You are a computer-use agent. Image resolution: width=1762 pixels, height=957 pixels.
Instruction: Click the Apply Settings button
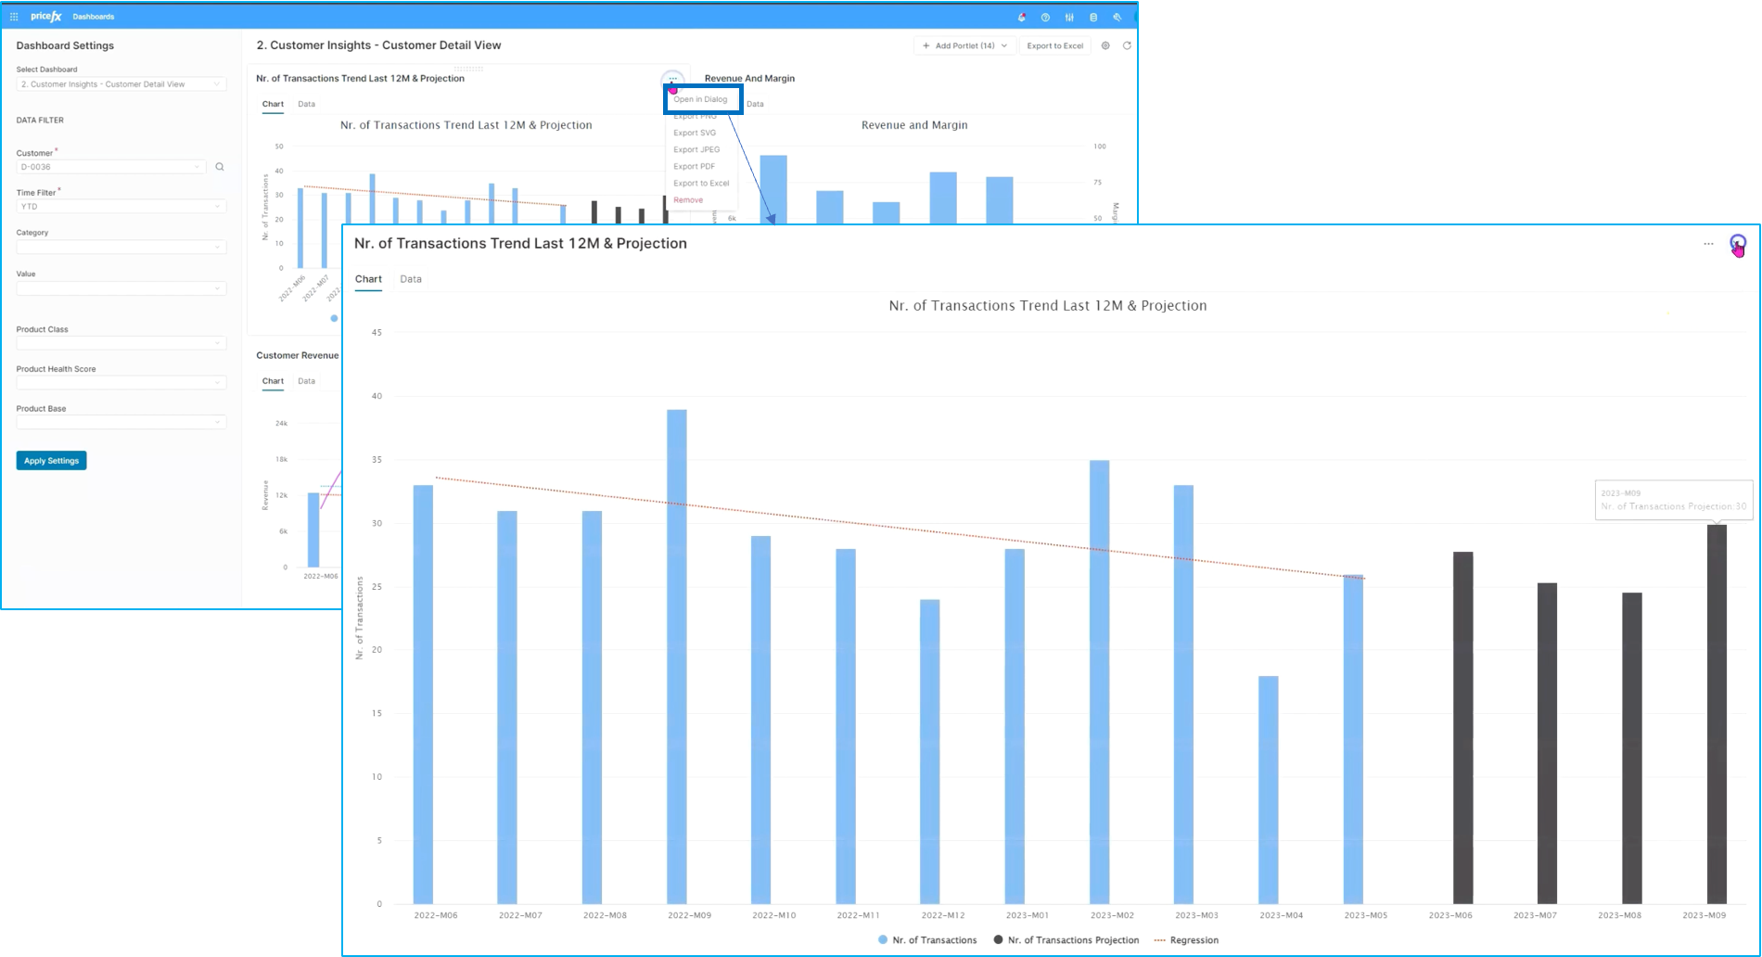point(51,461)
